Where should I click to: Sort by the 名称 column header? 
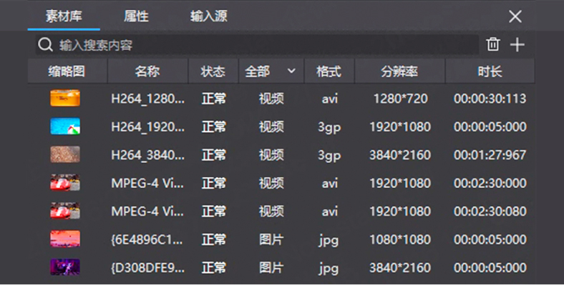coord(147,71)
